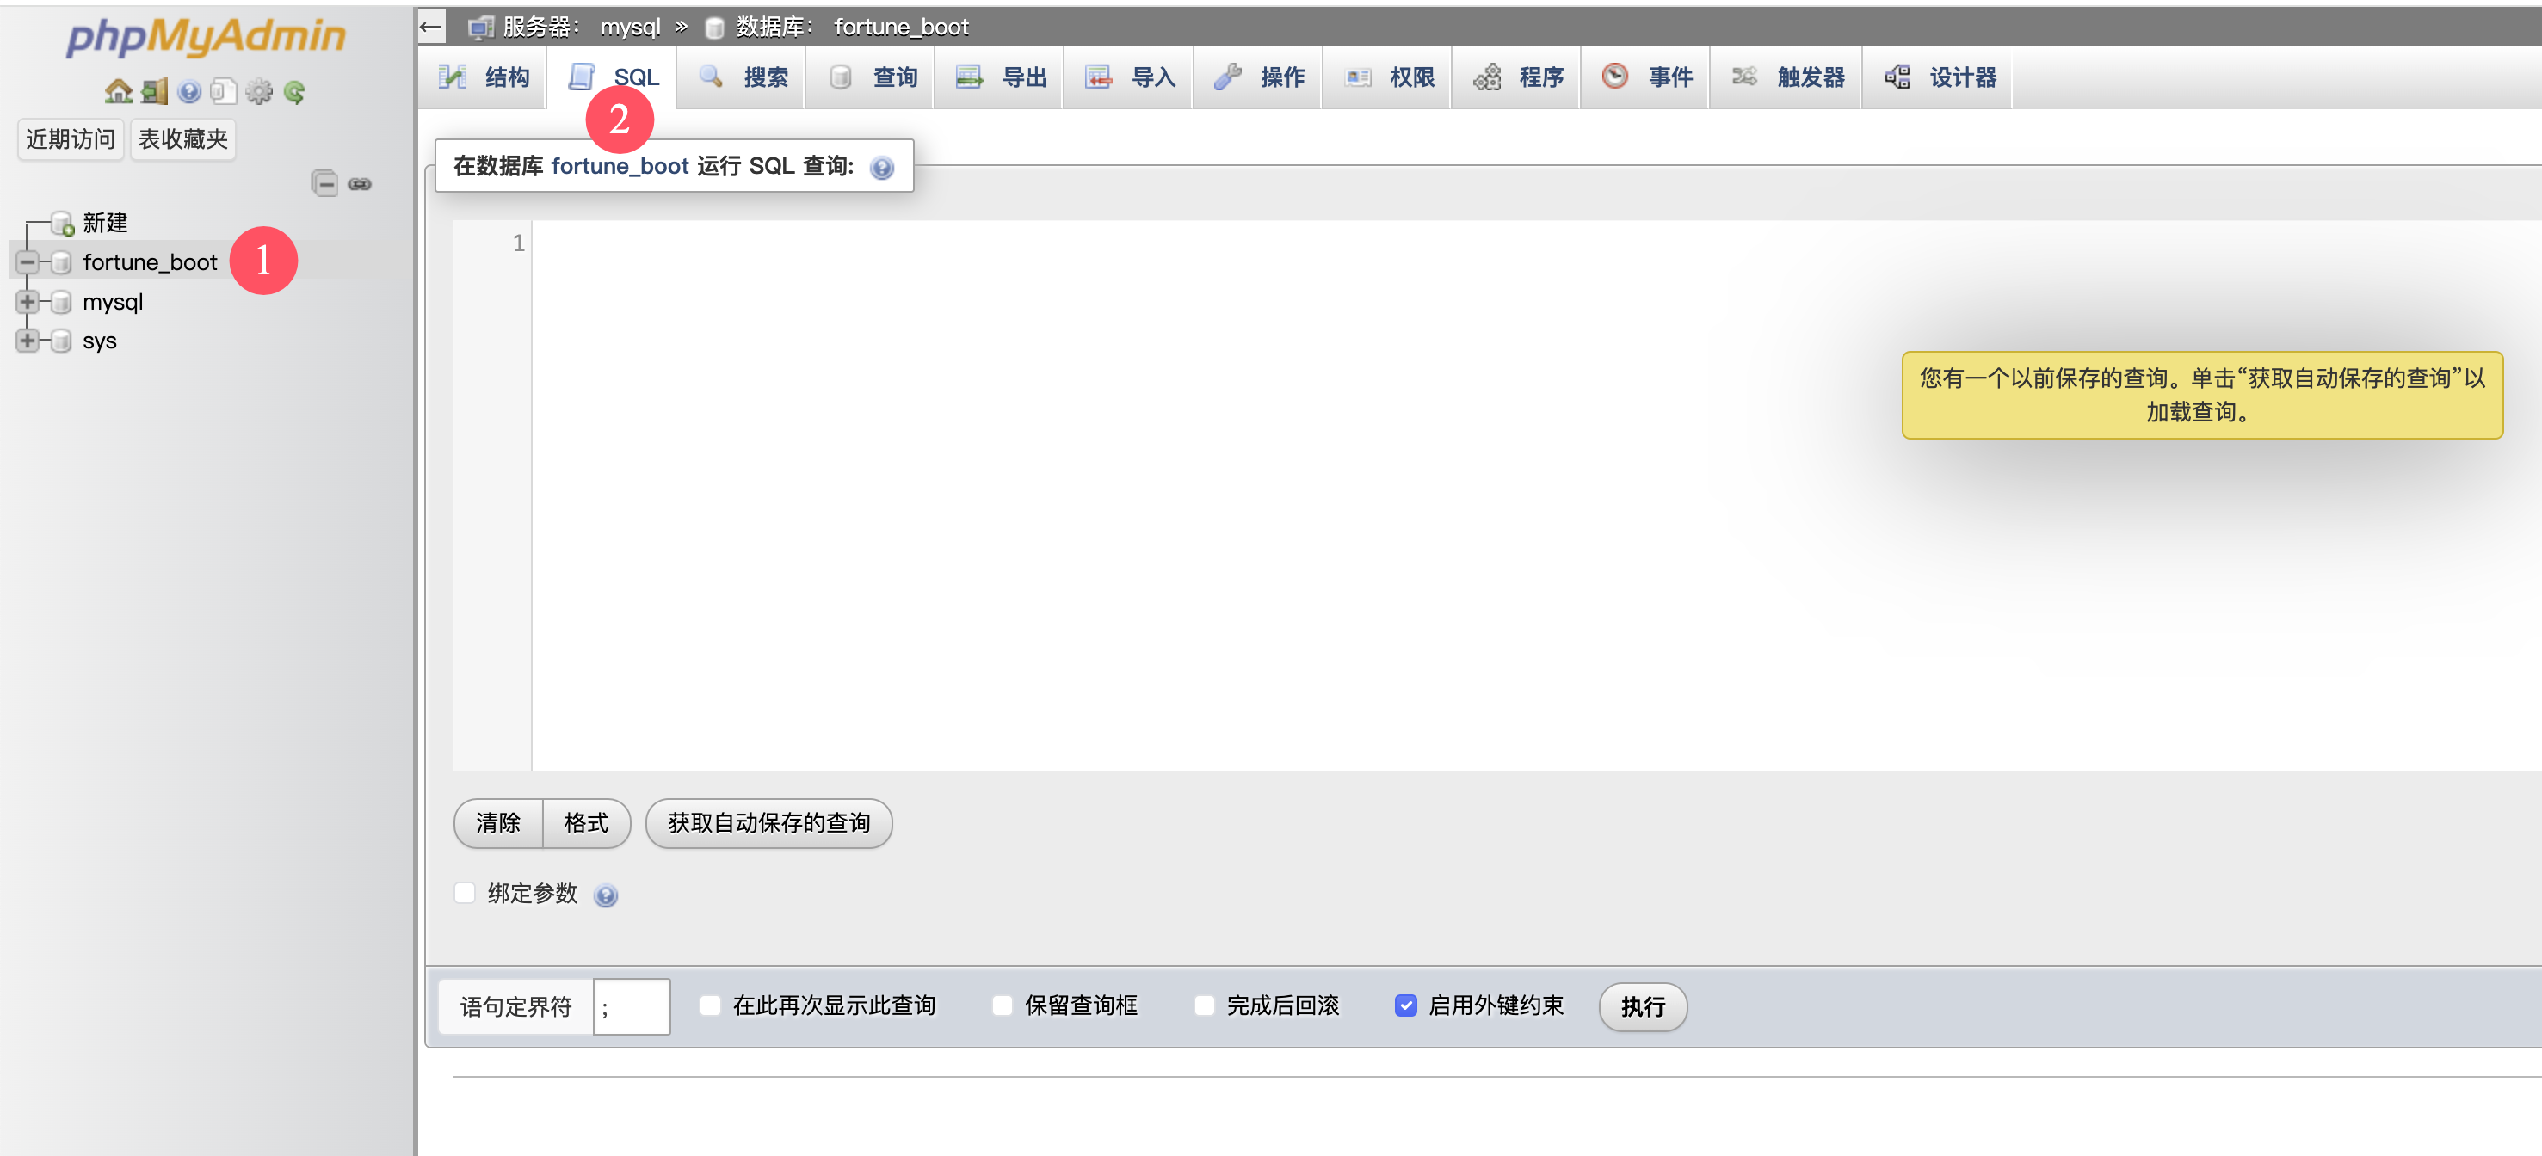Click the 执行 button
2542x1156 pixels.
click(x=1642, y=1006)
